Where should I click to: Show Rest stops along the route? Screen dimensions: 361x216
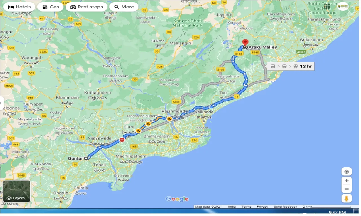86,7
